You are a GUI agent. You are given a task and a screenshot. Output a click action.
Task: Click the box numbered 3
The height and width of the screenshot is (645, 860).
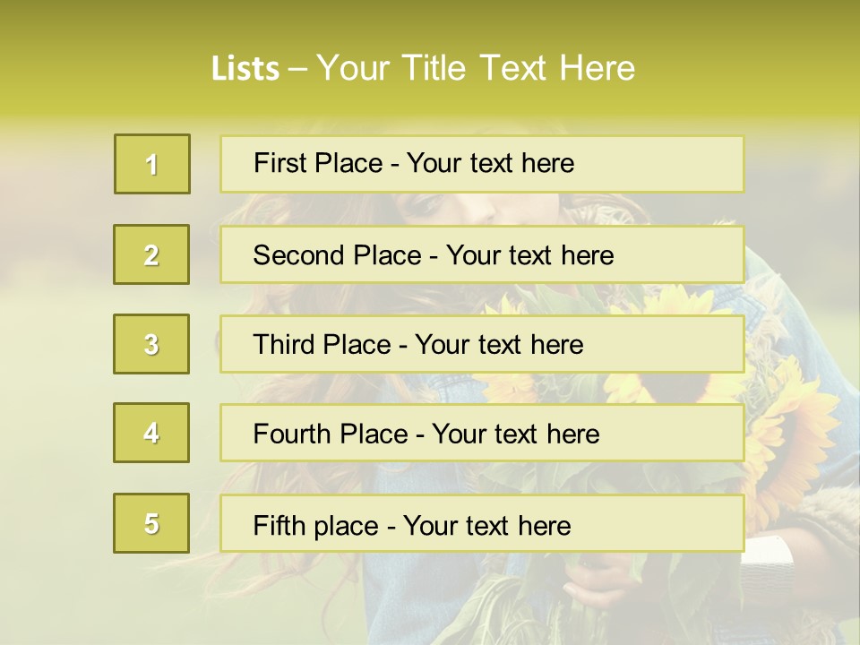[151, 344]
